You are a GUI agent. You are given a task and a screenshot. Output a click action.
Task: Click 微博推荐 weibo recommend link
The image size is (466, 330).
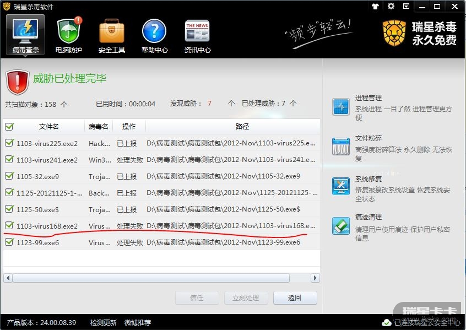point(138,323)
